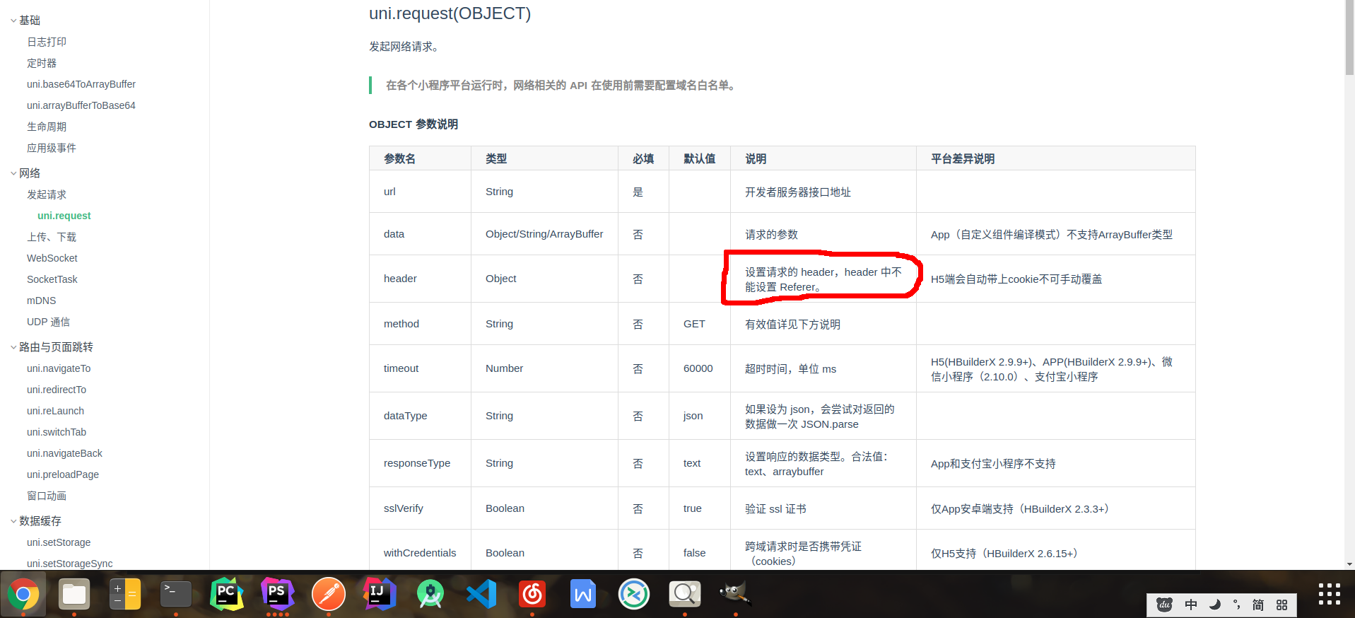Open the green circular arrows app icon

coord(634,594)
